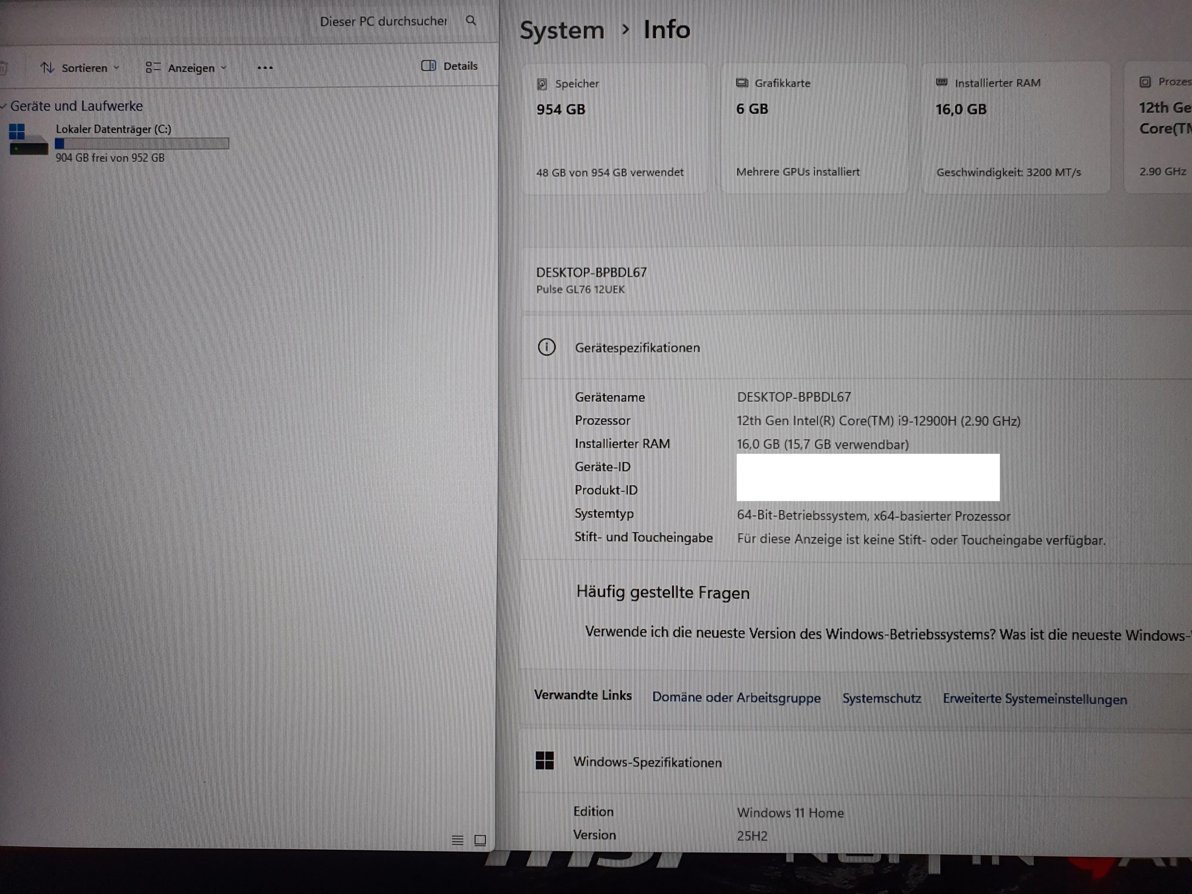Click the Dieser PC durchsuchen search field
Image resolution: width=1192 pixels, height=894 pixels.
click(x=383, y=21)
